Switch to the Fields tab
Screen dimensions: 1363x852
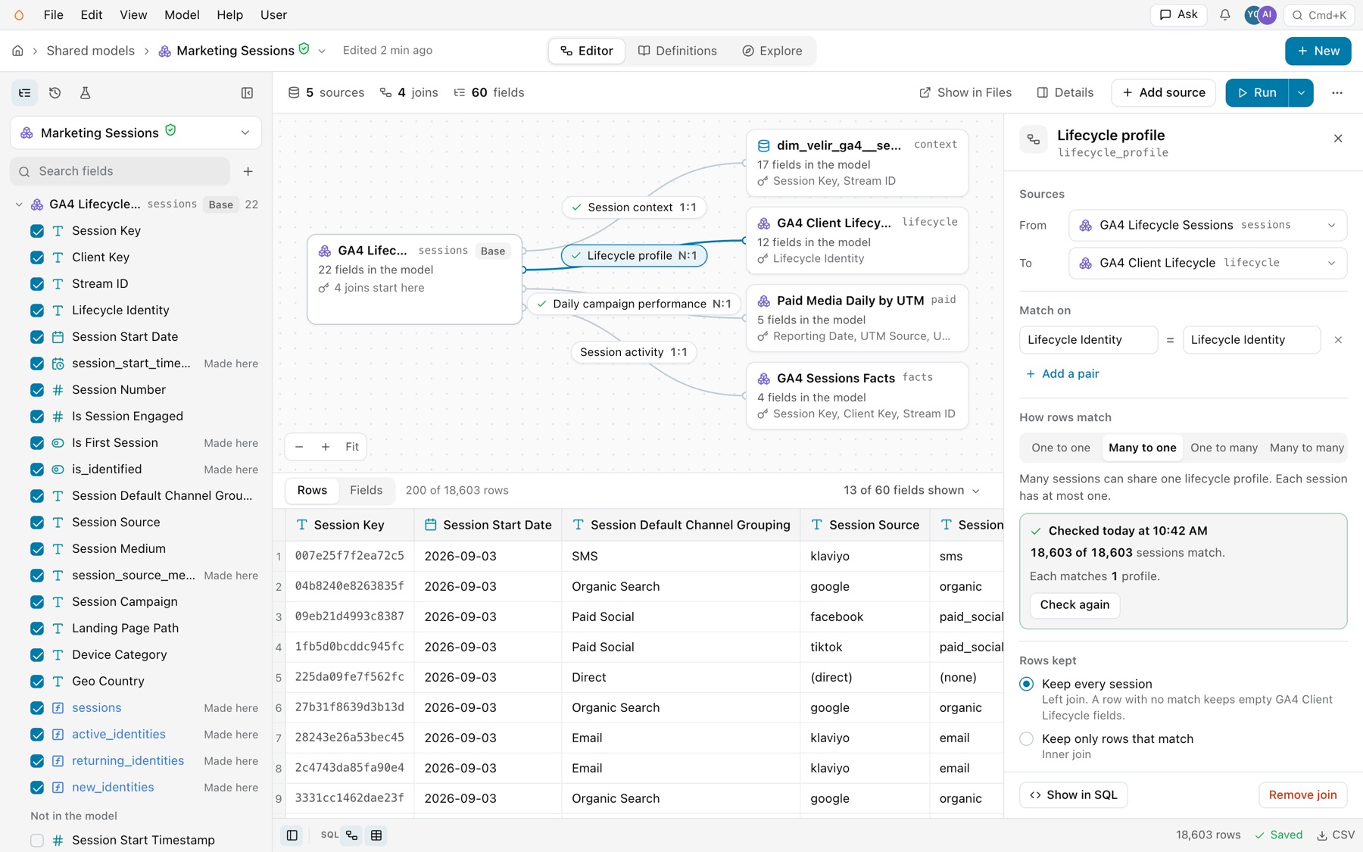pos(366,491)
